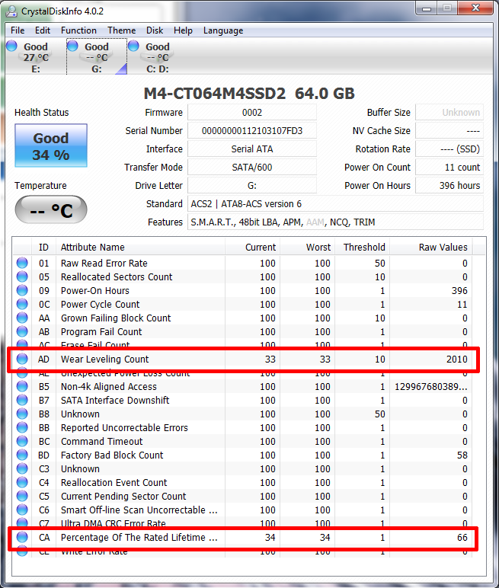The width and height of the screenshot is (499, 588).
Task: Click the Worst column header
Action: [307, 248]
